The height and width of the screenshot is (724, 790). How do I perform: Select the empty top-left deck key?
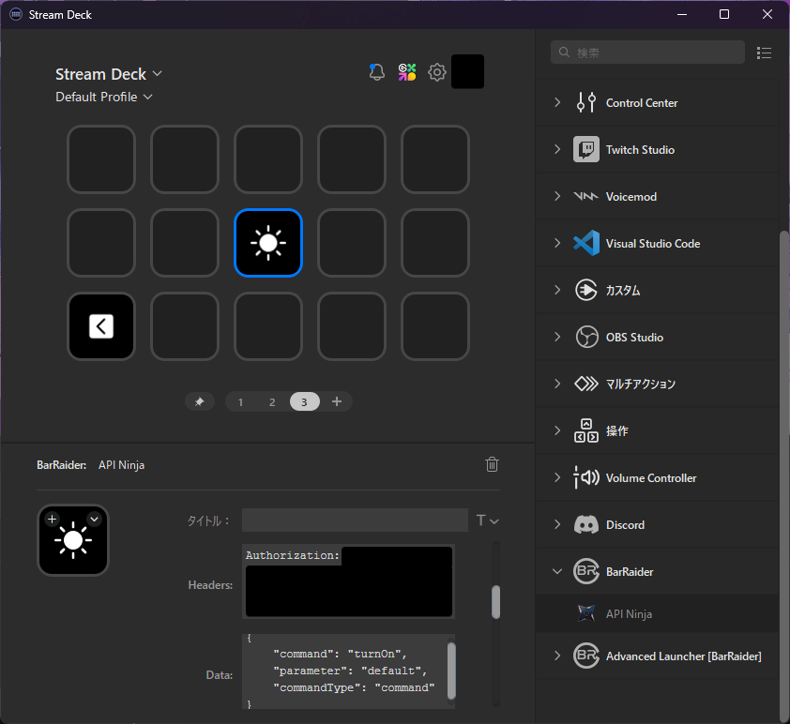tap(101, 159)
